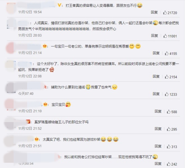Reply to the 11月12日 20:03 comment

click(x=154, y=36)
